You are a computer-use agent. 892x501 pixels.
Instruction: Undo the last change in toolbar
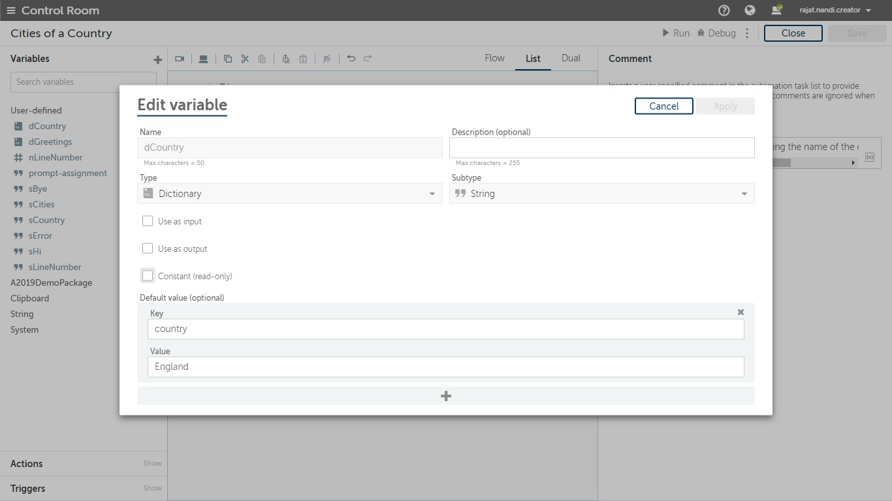pyautogui.click(x=351, y=58)
